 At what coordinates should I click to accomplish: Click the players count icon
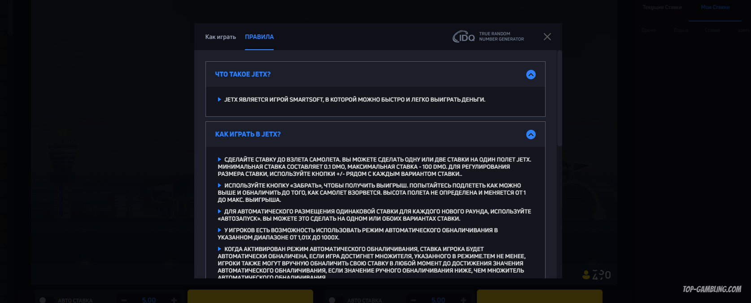(x=586, y=275)
